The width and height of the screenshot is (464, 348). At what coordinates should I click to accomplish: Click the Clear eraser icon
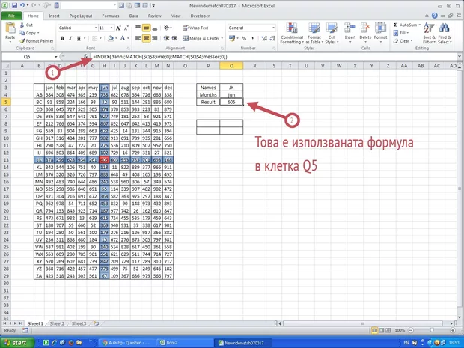(396, 41)
